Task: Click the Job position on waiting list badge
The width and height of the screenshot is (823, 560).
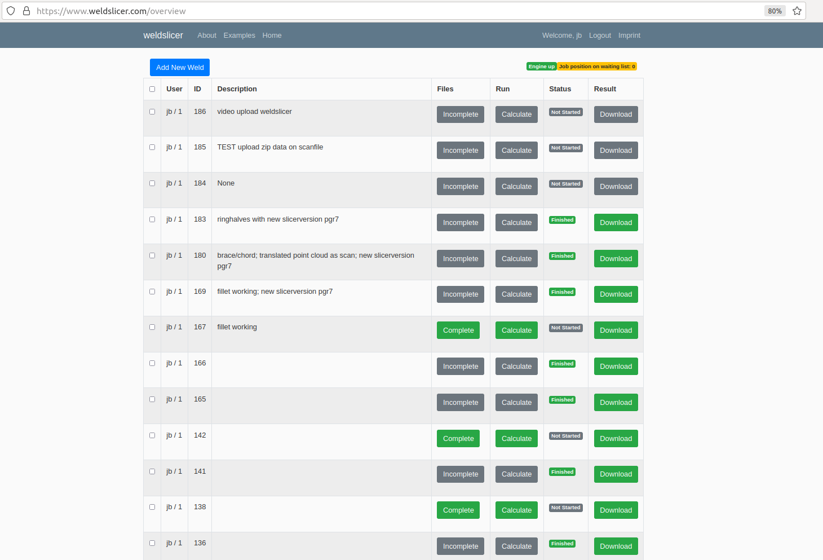Action: coord(597,67)
